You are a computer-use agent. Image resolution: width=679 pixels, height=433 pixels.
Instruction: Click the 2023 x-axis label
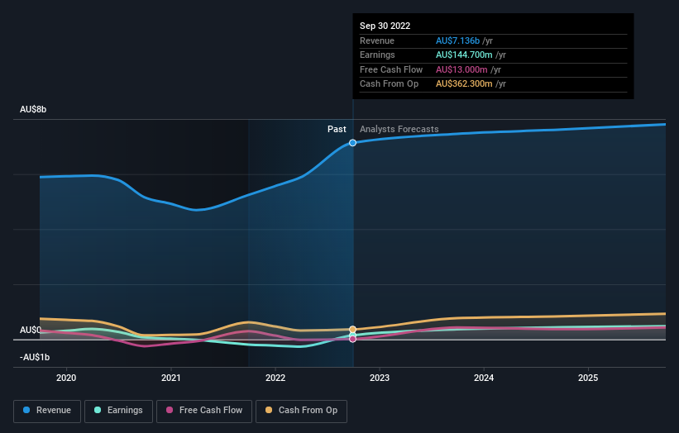[x=380, y=378]
